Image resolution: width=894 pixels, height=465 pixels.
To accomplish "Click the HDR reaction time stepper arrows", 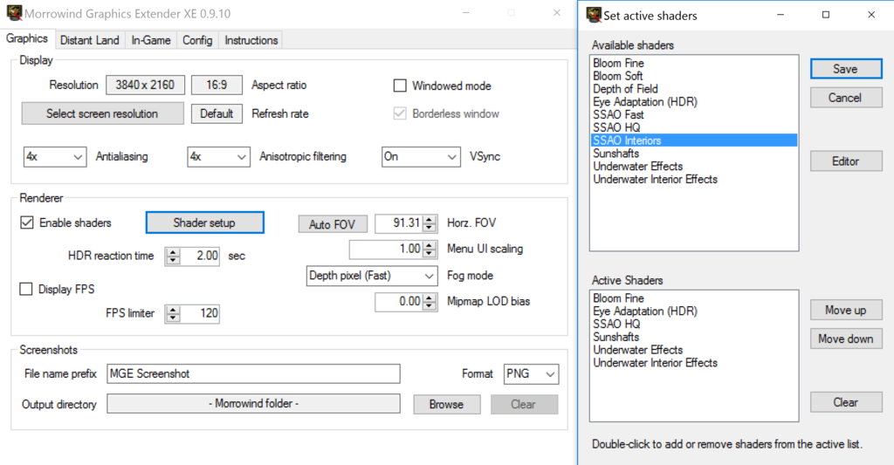I will 173,256.
